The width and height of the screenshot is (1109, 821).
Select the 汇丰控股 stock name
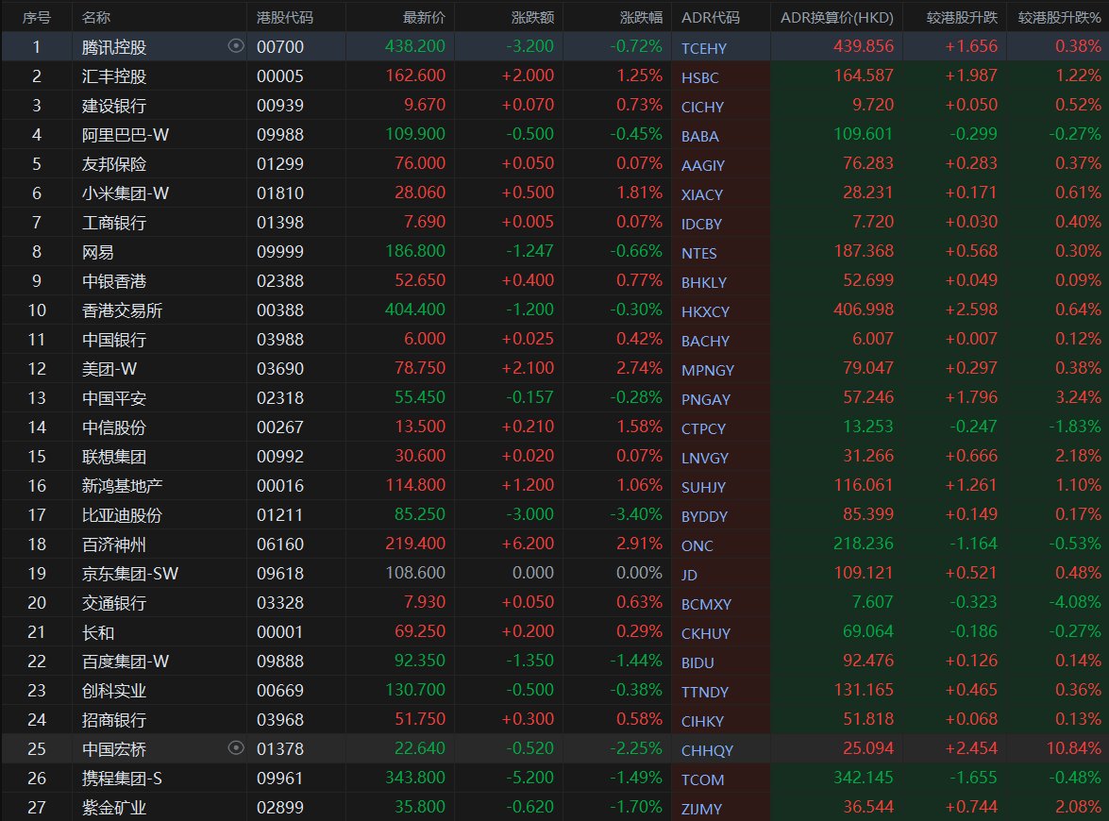point(114,75)
